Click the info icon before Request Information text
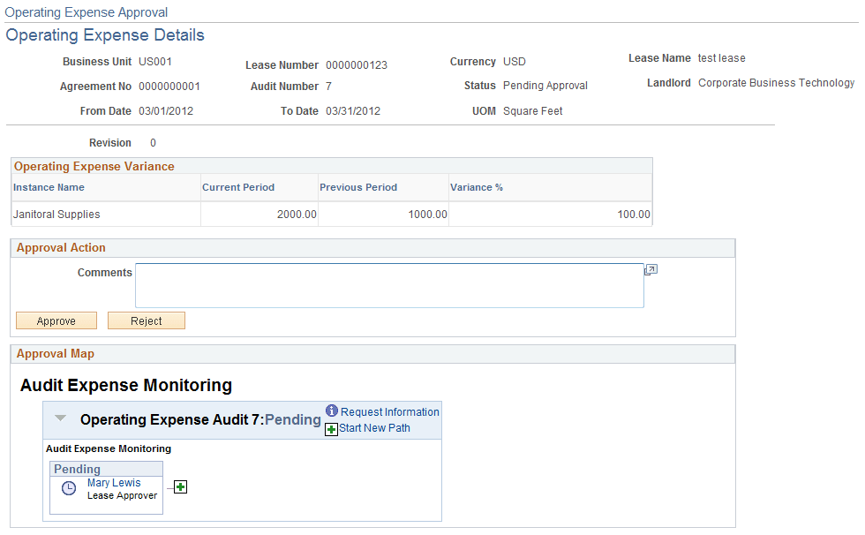This screenshot has width=865, height=535. coord(332,411)
